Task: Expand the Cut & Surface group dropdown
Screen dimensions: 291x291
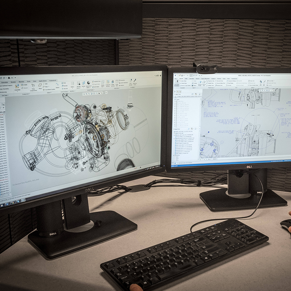Action: [x=64, y=92]
